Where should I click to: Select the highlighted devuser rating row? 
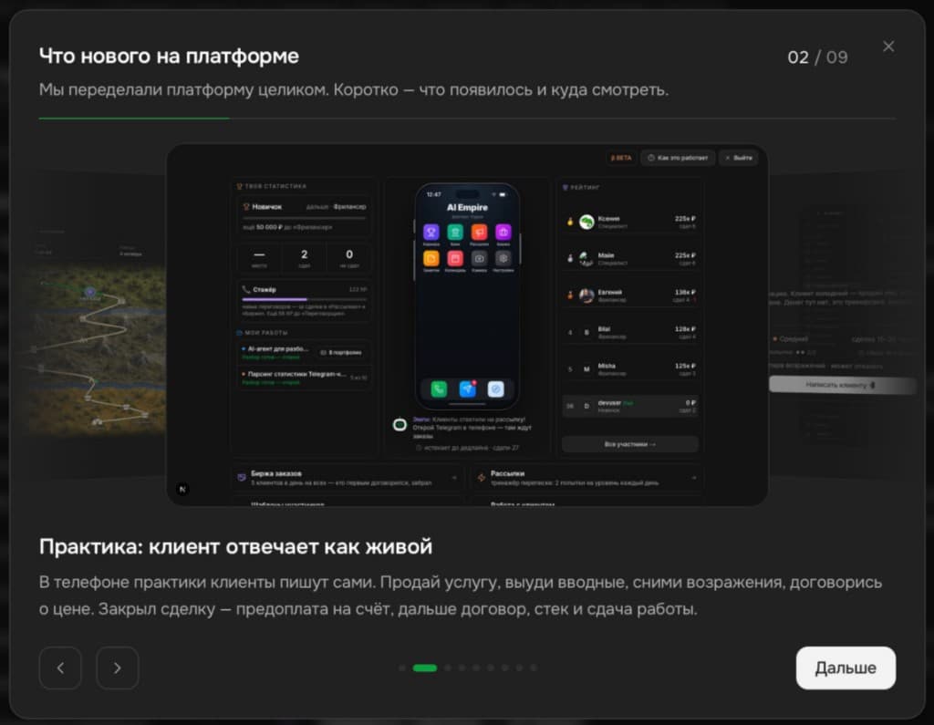(630, 407)
